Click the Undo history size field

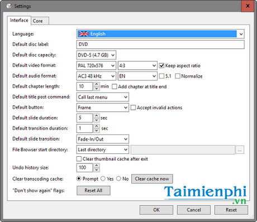pyautogui.click(x=84, y=168)
